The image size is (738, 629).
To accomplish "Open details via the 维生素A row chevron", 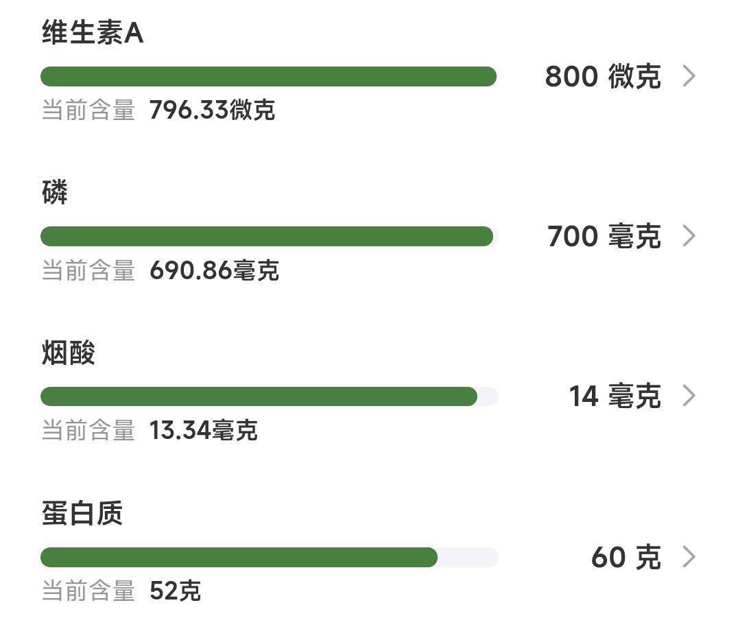I will tap(689, 76).
